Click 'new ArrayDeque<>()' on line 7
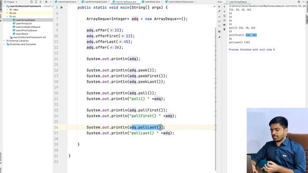308x173 pixels. [165, 19]
